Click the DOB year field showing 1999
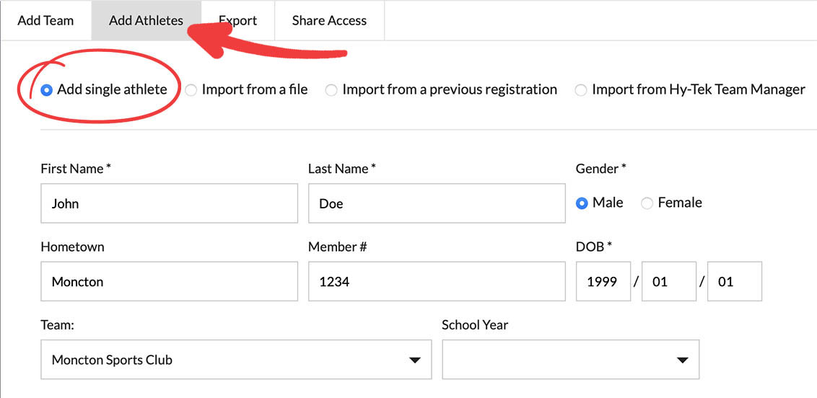This screenshot has width=817, height=398. [x=603, y=281]
